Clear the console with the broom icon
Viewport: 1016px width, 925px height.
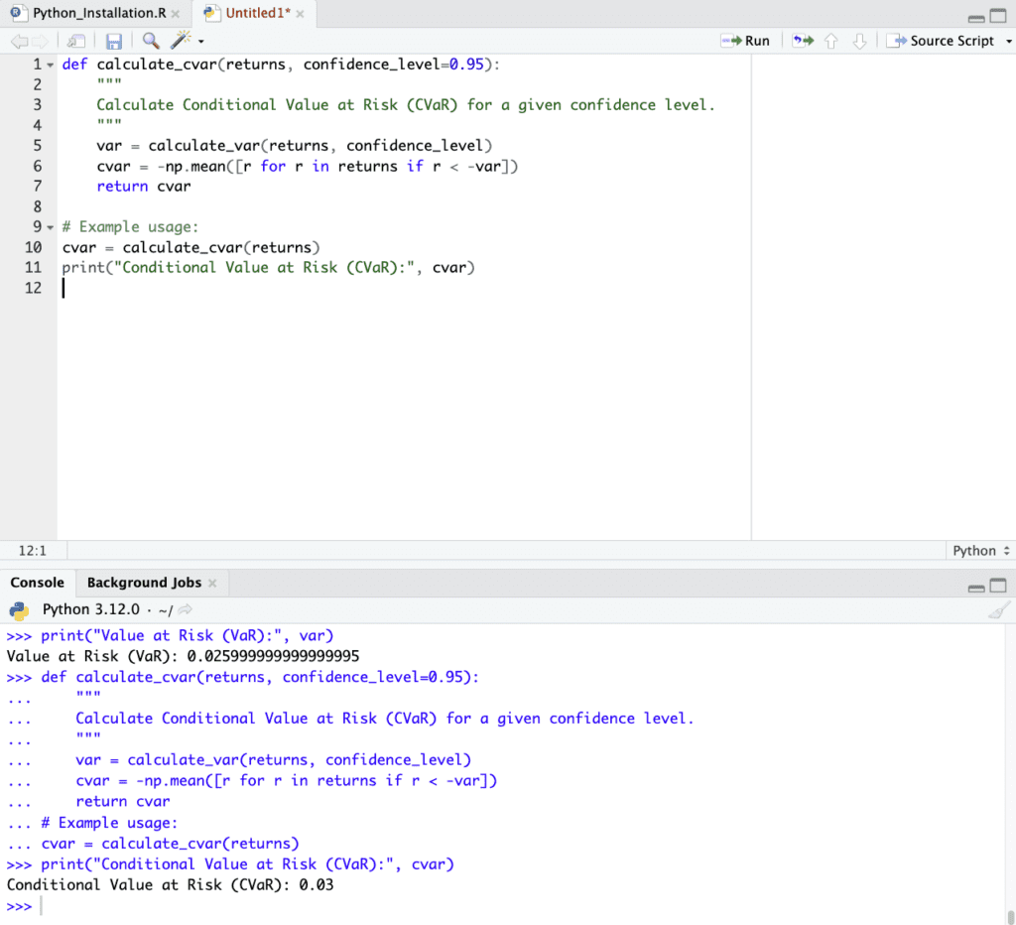click(x=999, y=610)
